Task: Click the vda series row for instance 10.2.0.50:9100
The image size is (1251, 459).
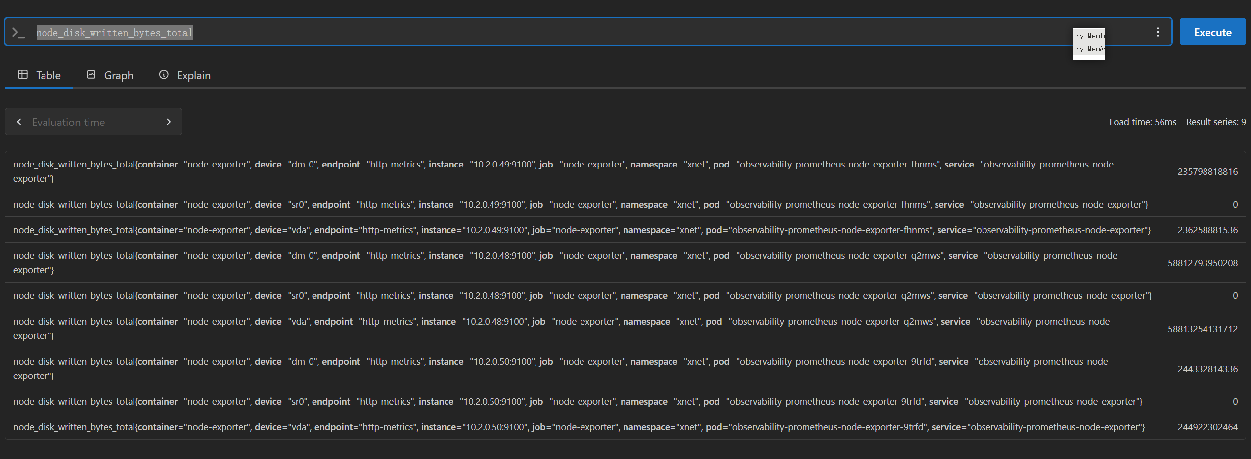Action: [625, 427]
